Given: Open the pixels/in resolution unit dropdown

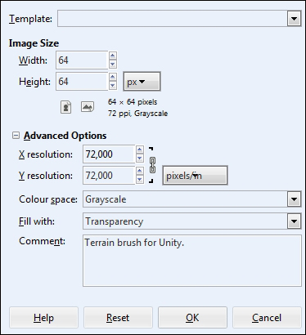Looking at the screenshot, I should [195, 176].
